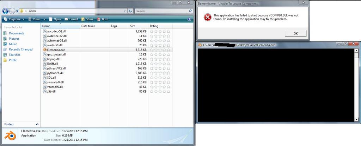Set first rating star for avcodec-52.dll
Screen dimensions: 361x146
152,31
